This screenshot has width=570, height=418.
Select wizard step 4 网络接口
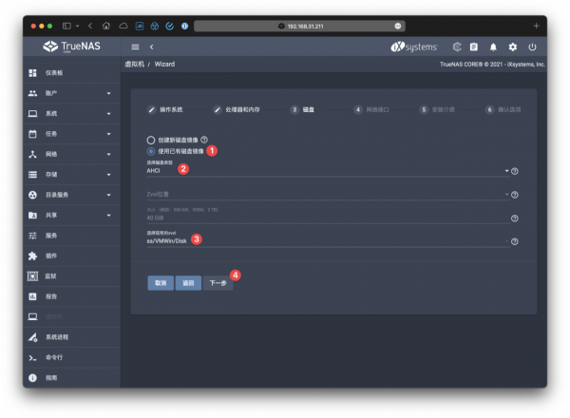371,110
